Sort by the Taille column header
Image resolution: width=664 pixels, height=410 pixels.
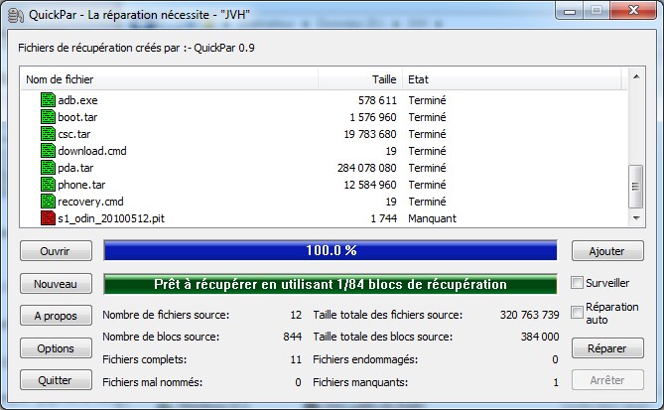point(360,79)
